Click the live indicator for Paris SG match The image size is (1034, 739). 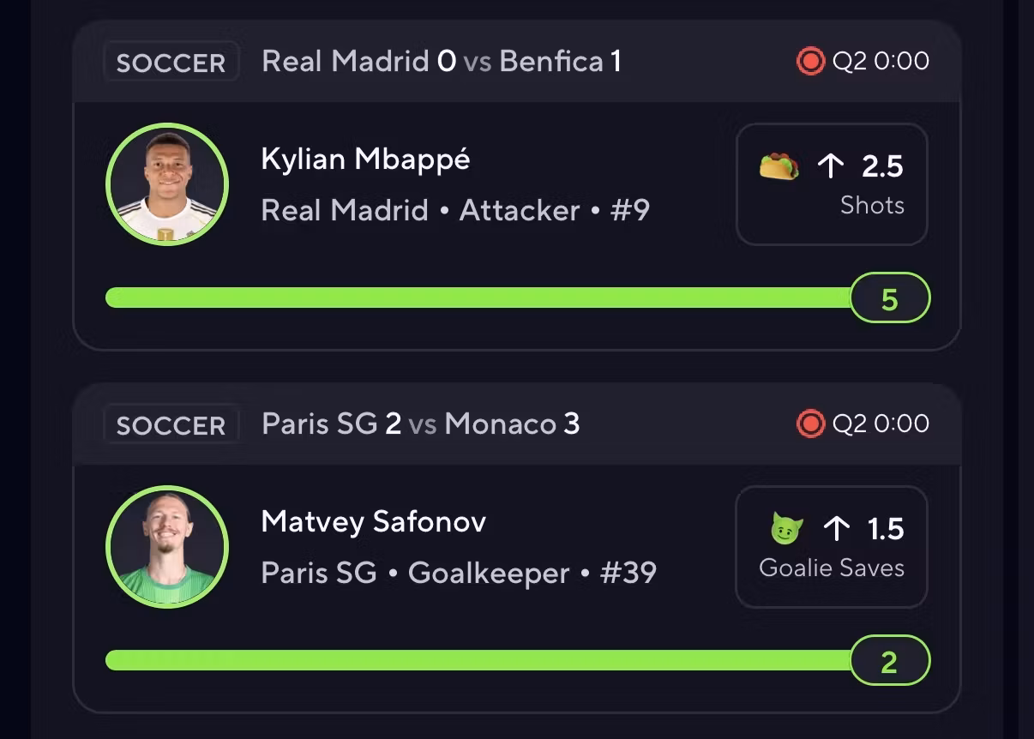click(x=809, y=424)
